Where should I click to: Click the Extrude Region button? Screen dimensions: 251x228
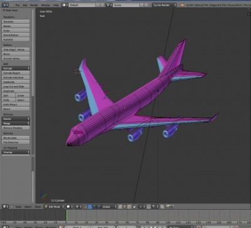click(x=16, y=73)
